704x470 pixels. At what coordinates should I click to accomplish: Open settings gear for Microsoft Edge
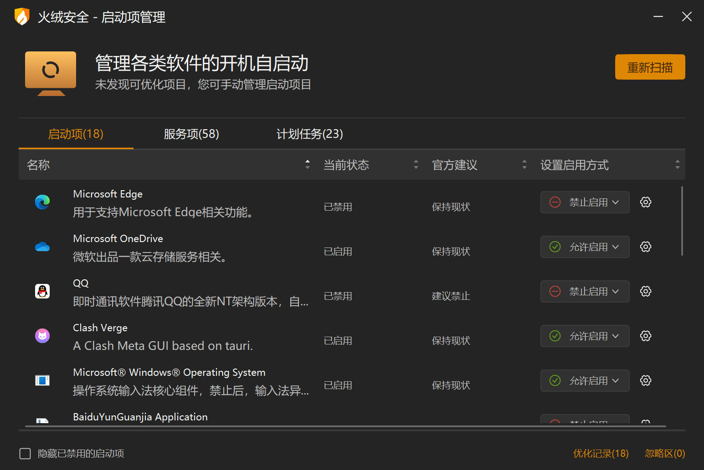tap(646, 202)
